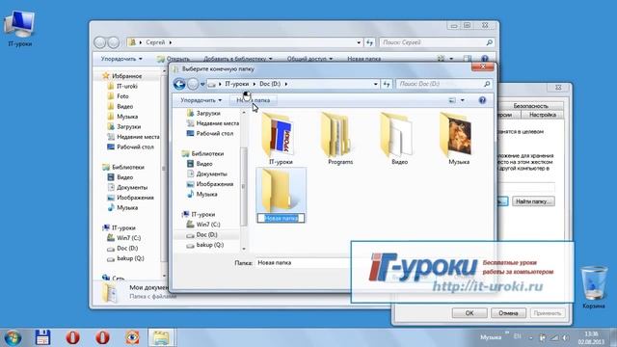Image resolution: width=617 pixels, height=347 pixels.
Task: Open the Windows Start button
Action: pos(13,337)
